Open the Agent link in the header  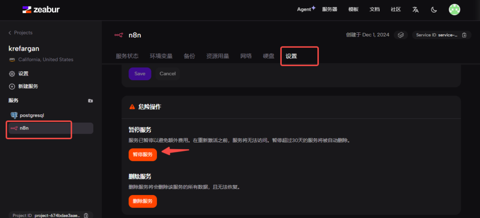[306, 9]
